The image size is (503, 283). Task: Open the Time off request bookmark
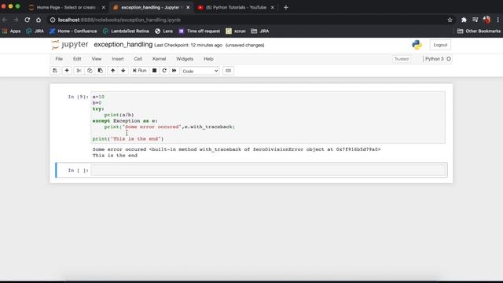tap(199, 31)
